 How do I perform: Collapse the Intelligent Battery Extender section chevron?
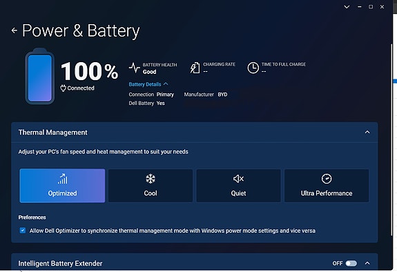tap(367, 264)
